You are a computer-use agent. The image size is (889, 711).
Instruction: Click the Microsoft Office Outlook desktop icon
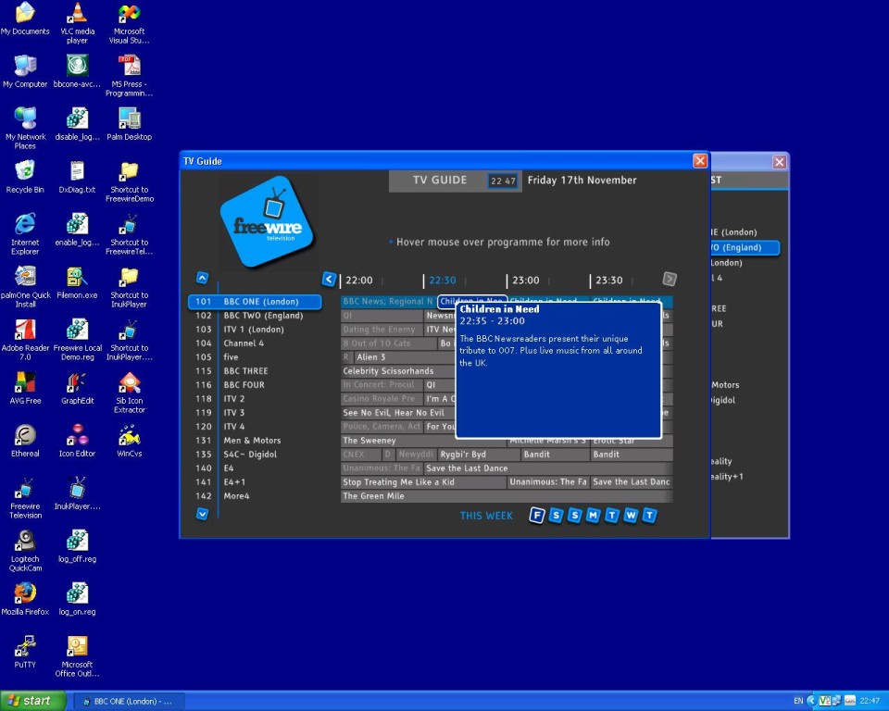pyautogui.click(x=77, y=656)
